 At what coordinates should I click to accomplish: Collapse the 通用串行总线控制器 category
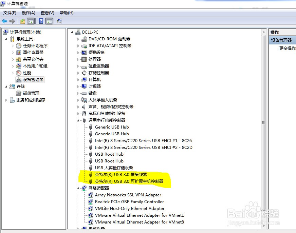point(78,120)
